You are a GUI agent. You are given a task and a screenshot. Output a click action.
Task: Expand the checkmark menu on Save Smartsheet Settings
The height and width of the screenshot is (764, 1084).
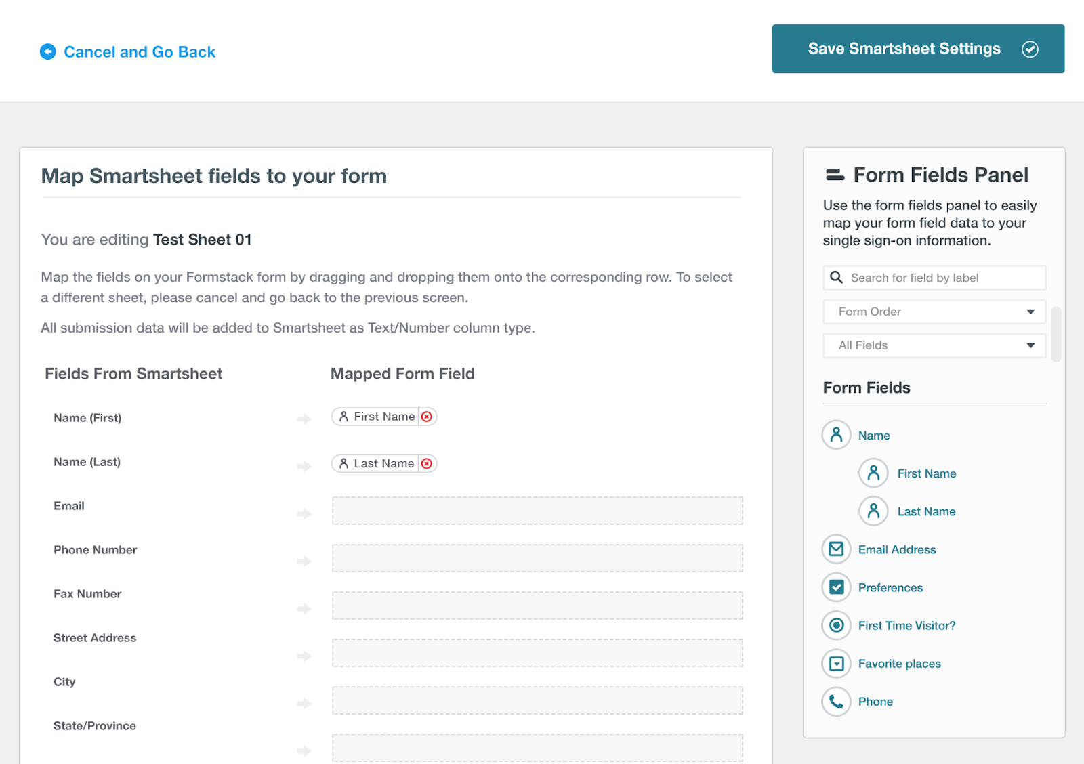point(1030,49)
